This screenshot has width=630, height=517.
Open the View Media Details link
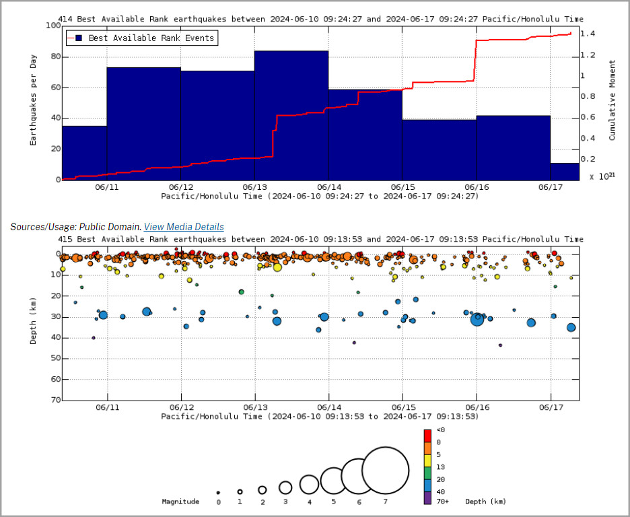point(184,227)
